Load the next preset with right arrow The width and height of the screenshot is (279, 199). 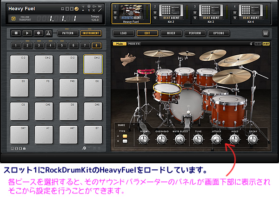tap(72, 9)
